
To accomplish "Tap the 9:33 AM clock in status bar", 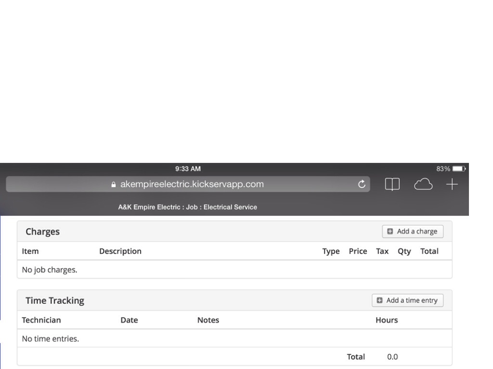I will [x=188, y=169].
